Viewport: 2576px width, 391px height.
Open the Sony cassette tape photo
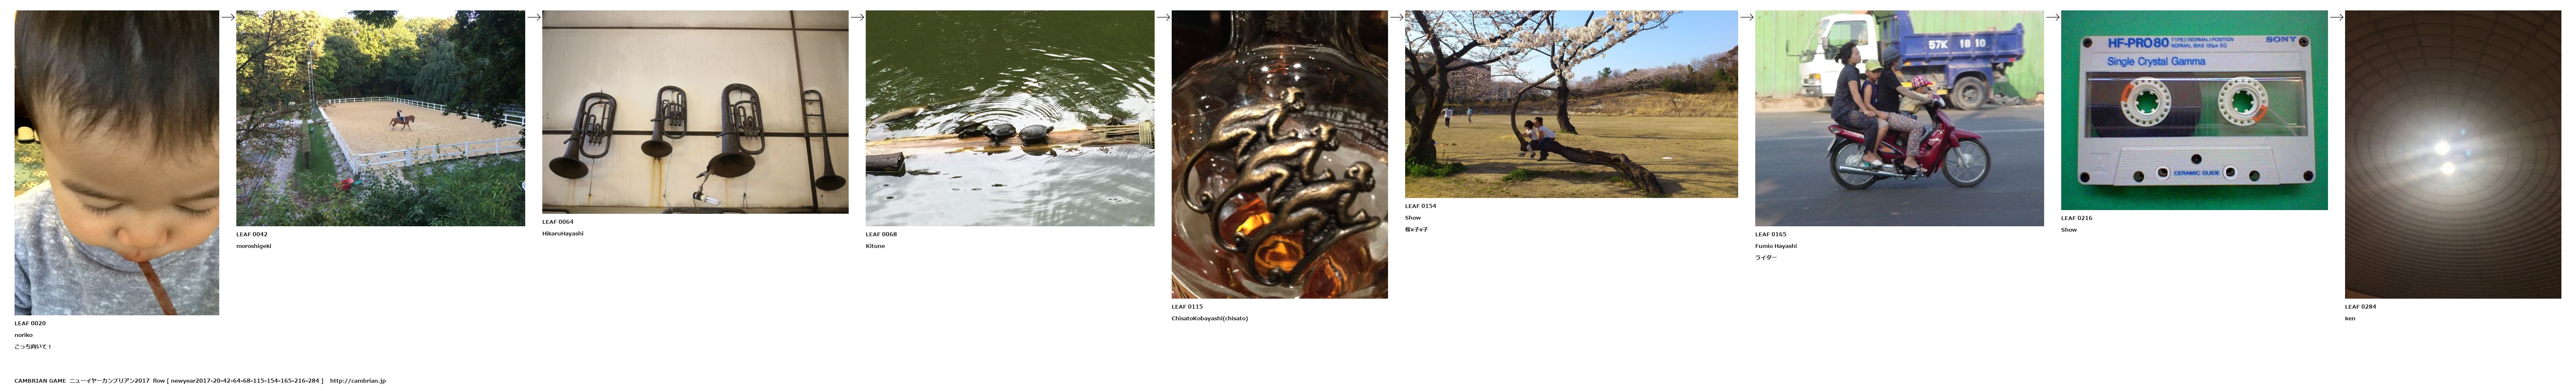[x=2194, y=110]
